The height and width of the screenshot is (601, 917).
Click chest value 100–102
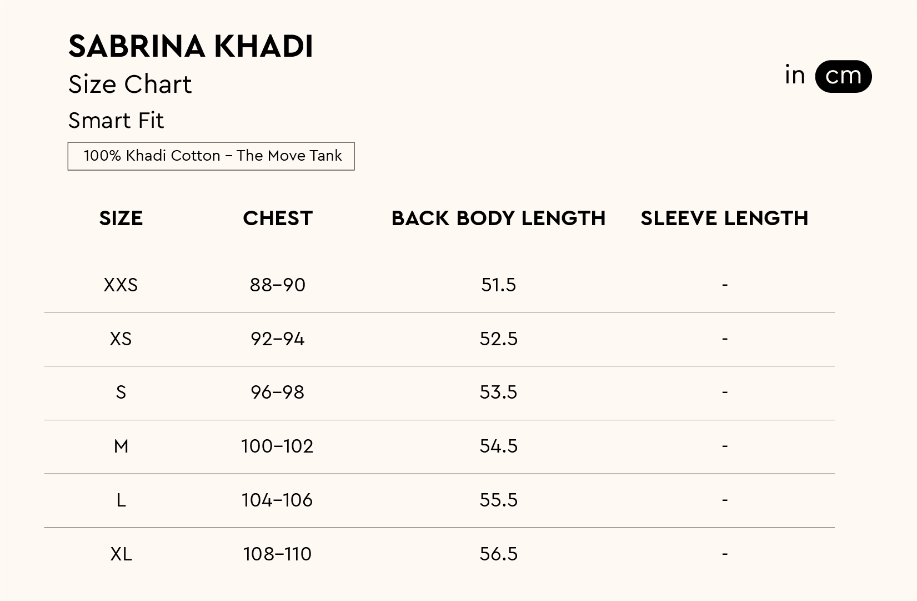click(x=277, y=446)
